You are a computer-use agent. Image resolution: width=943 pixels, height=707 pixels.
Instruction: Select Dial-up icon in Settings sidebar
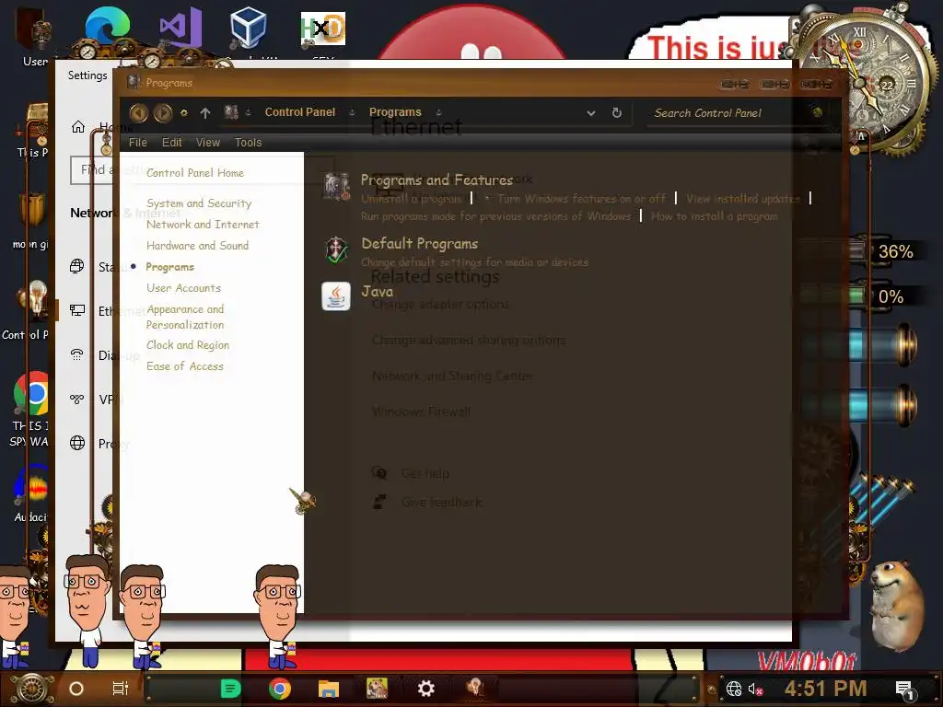tap(77, 354)
